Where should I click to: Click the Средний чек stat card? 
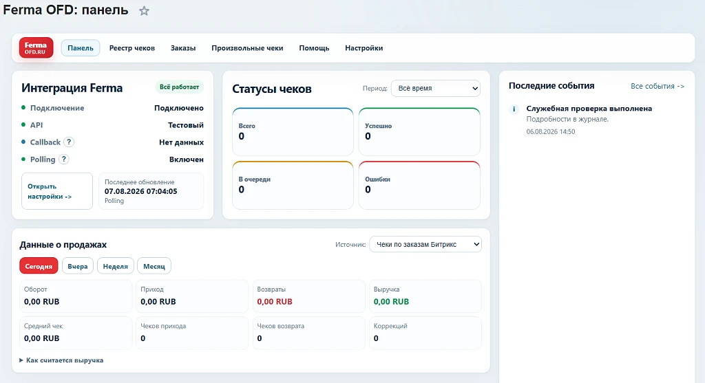pyautogui.click(x=76, y=333)
